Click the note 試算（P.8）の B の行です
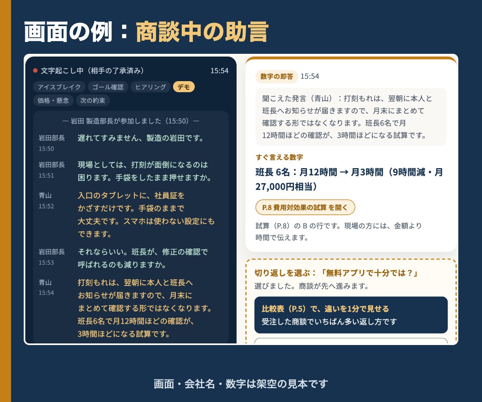Image resolution: width=482 pixels, height=402 pixels. pos(339,232)
